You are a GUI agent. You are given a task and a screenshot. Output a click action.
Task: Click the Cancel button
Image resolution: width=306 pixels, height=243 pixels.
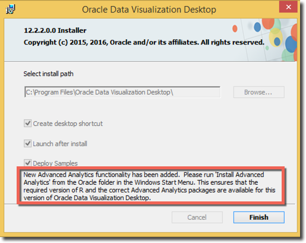(x=197, y=217)
